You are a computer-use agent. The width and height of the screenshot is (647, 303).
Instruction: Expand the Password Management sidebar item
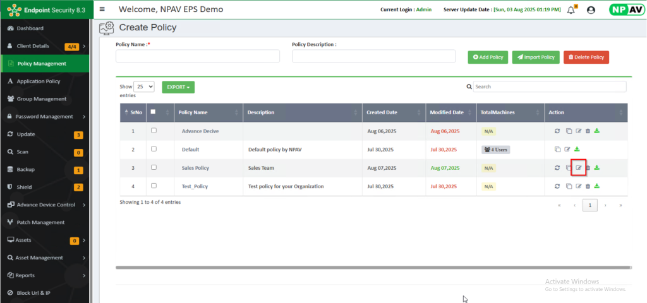[45, 117]
